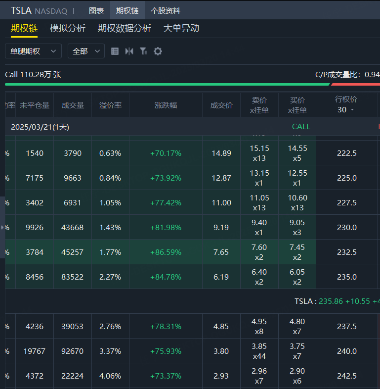Image resolution: width=380 pixels, height=389 pixels.
Task: Select the 模拟分析 sub-tab
Action: click(68, 28)
